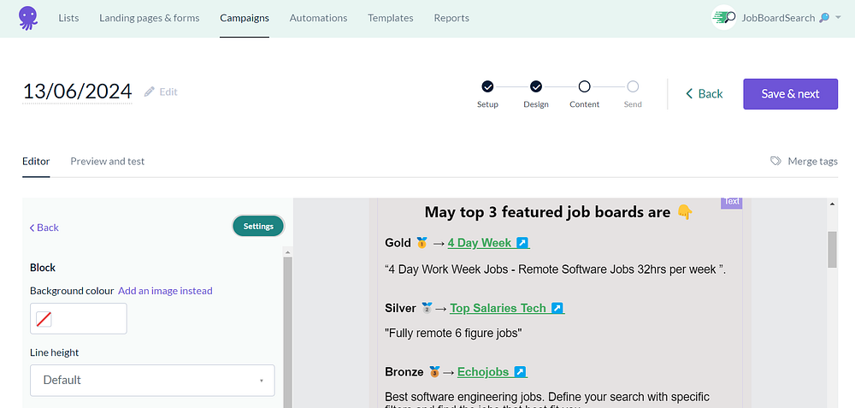The height and width of the screenshot is (408, 855).
Task: Click the purple Text block label
Action: click(731, 202)
